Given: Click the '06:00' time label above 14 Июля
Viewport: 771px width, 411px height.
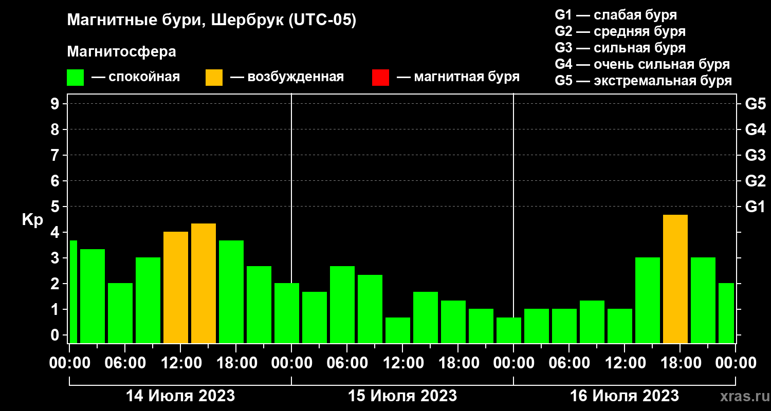Looking at the screenshot, I should point(125,363).
